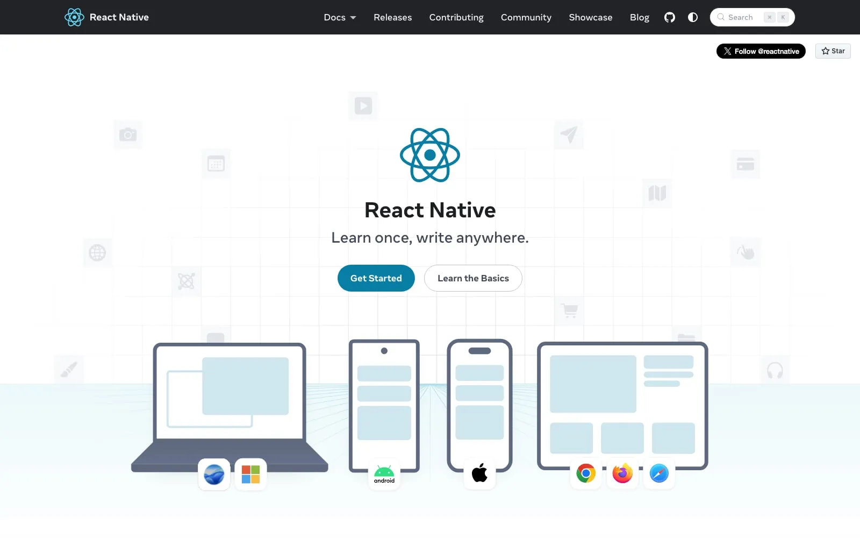Click the faded paintbrush tile icon
Image resolution: width=860 pixels, height=538 pixels.
coord(69,370)
